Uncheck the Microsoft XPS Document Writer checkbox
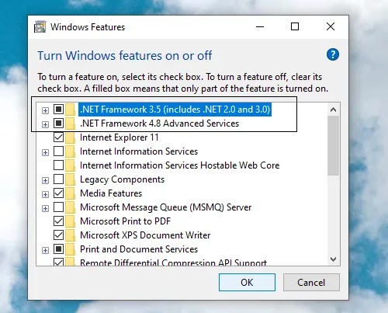The height and width of the screenshot is (313, 388). pyautogui.click(x=58, y=235)
